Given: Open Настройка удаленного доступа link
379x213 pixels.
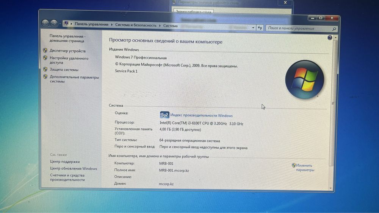Looking at the screenshot, I should (69, 60).
